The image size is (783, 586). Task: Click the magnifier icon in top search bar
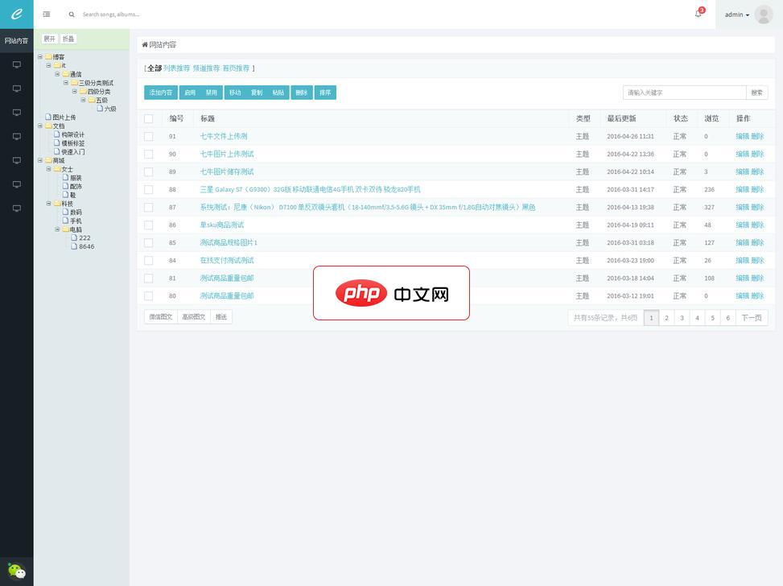[x=72, y=14]
